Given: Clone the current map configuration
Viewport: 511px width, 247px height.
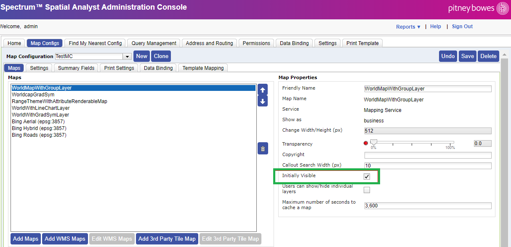Looking at the screenshot, I should tap(161, 56).
